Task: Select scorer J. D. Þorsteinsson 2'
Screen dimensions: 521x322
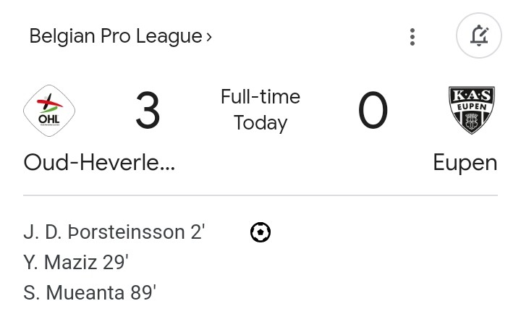Action: 114,232
